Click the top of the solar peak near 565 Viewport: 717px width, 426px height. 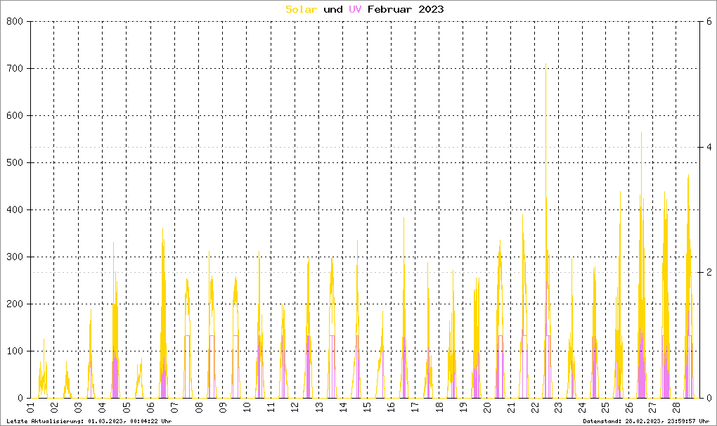coord(641,133)
